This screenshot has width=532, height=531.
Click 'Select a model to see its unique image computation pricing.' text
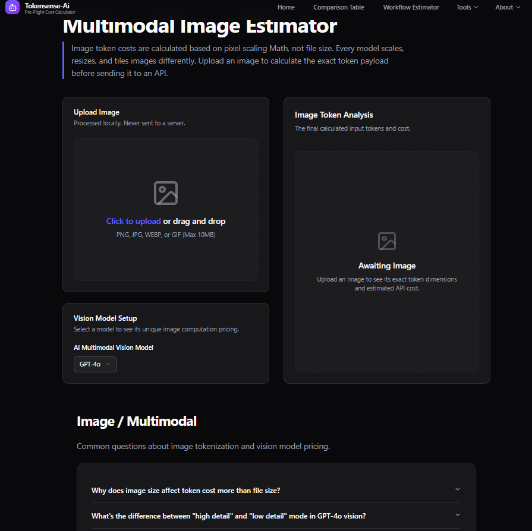156,329
